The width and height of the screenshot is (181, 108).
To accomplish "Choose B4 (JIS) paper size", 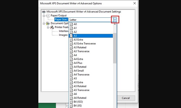I will 91,106.
